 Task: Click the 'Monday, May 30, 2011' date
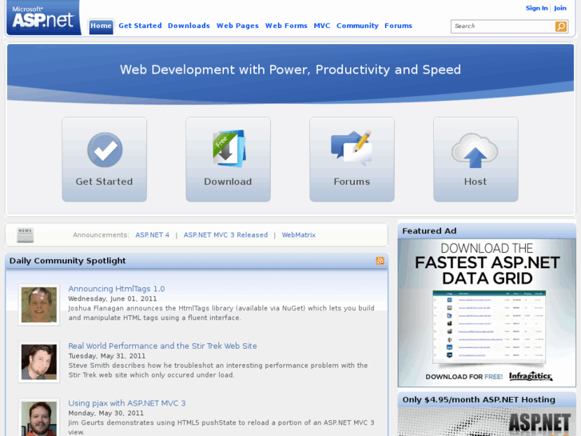pyautogui.click(x=105, y=413)
